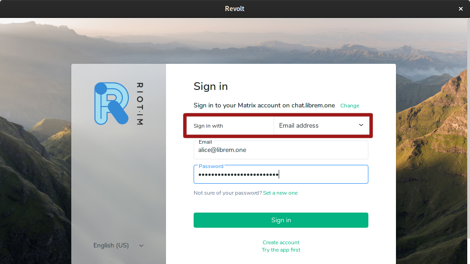Click the 'Set a new one' password link
This screenshot has width=470, height=264.
280,193
